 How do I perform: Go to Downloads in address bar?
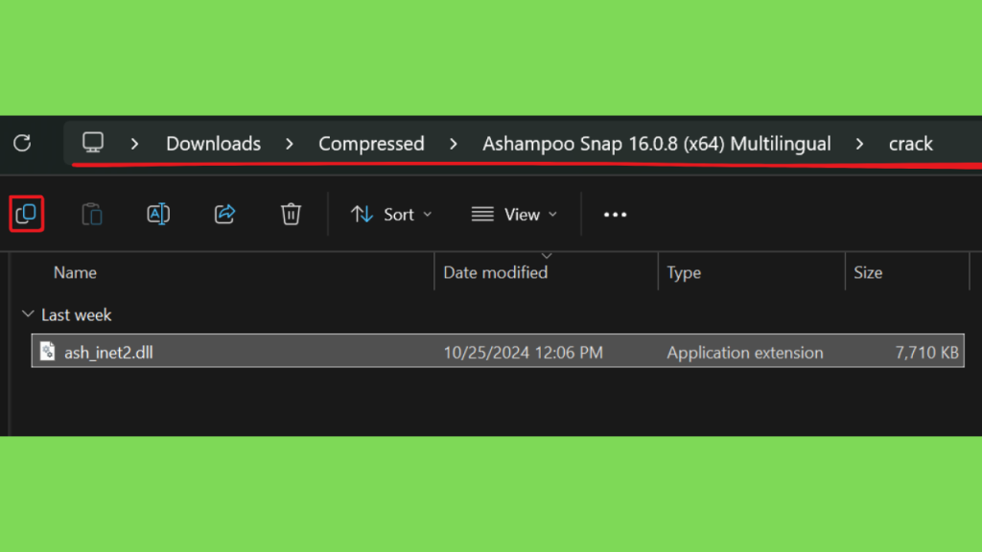[213, 144]
